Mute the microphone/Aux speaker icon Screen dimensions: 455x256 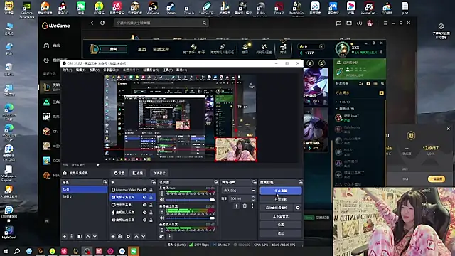point(162,200)
